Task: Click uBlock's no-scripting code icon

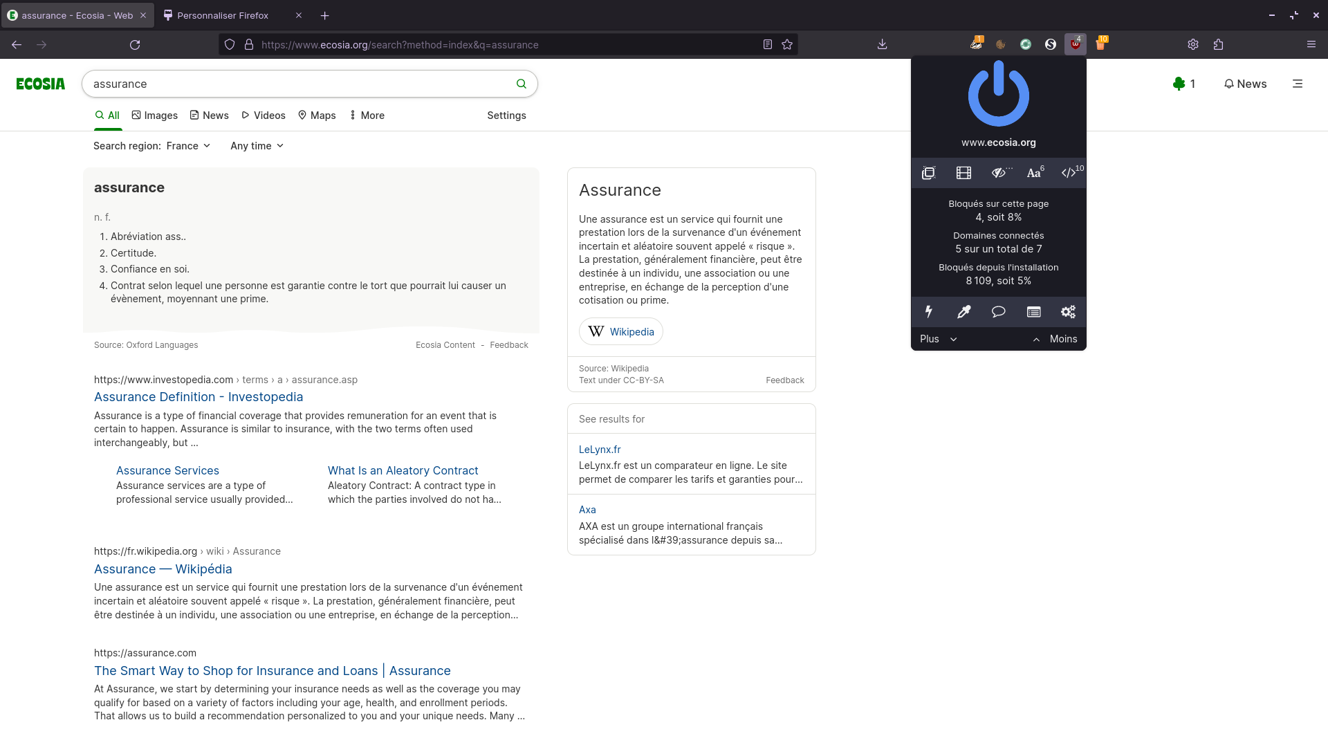Action: 1069,173
